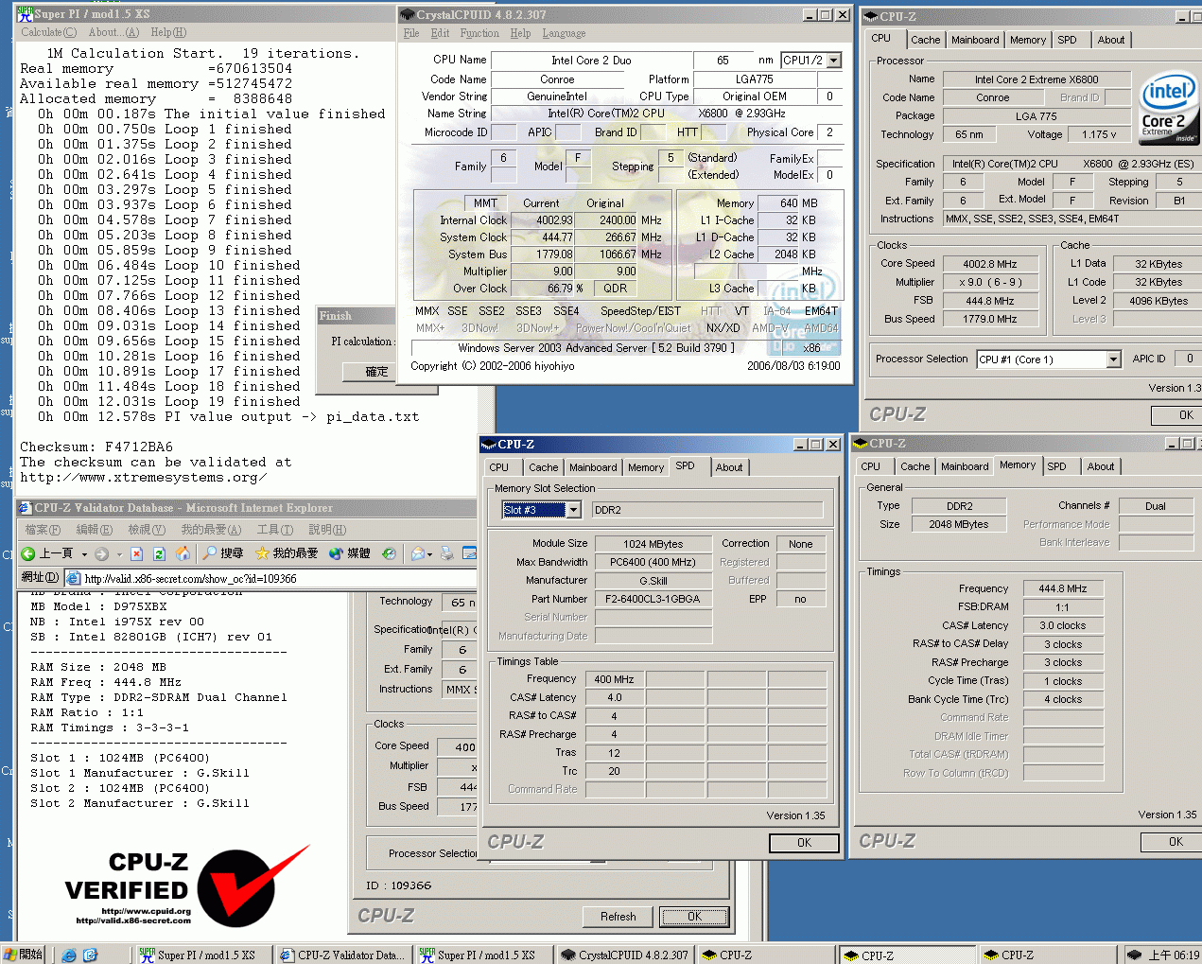
Task: Switch to Cache tab in top-right CPU-Z
Action: [925, 40]
